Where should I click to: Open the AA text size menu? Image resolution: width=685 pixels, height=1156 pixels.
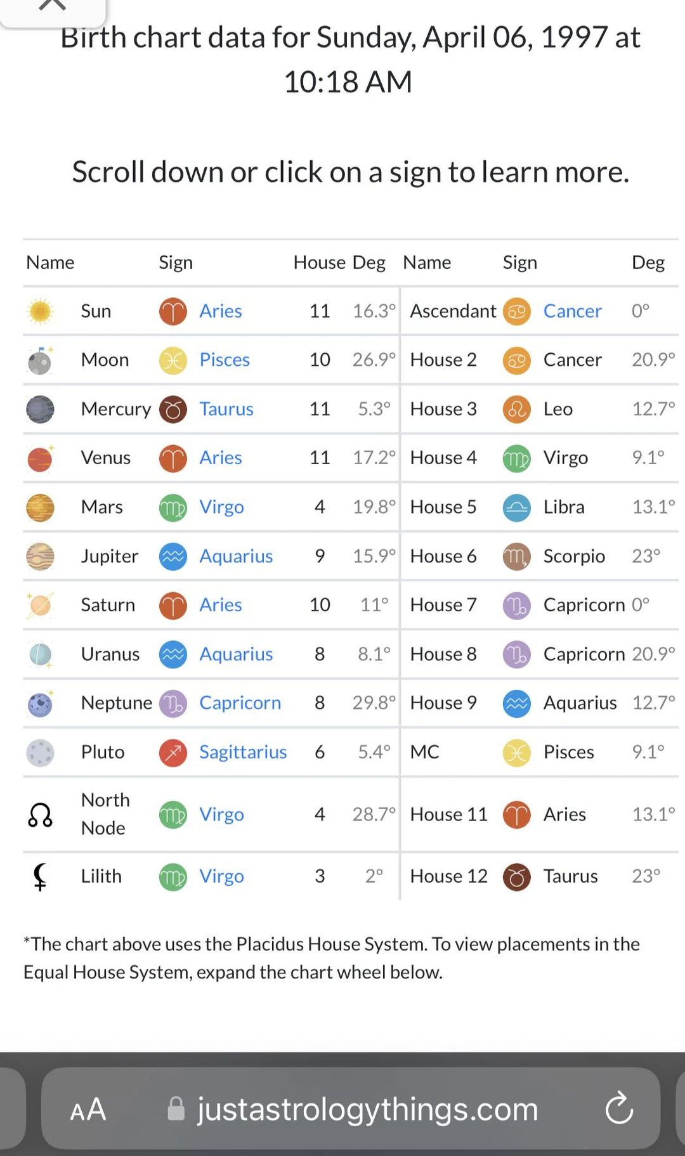[x=88, y=1109]
